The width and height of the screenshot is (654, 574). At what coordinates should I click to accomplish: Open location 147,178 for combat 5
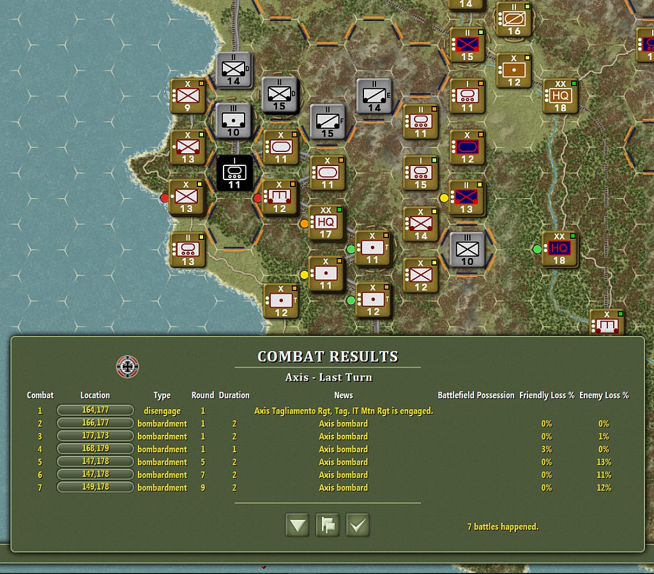coord(95,462)
